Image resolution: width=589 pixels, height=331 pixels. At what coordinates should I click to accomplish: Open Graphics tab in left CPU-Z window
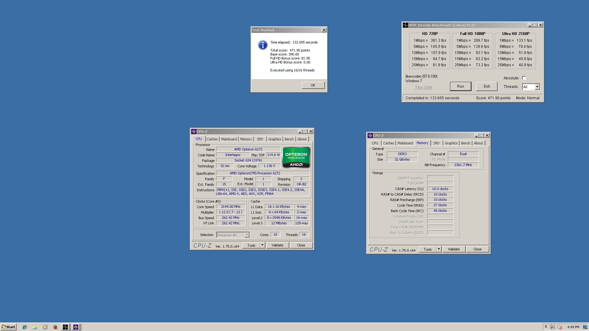pyautogui.click(x=275, y=139)
